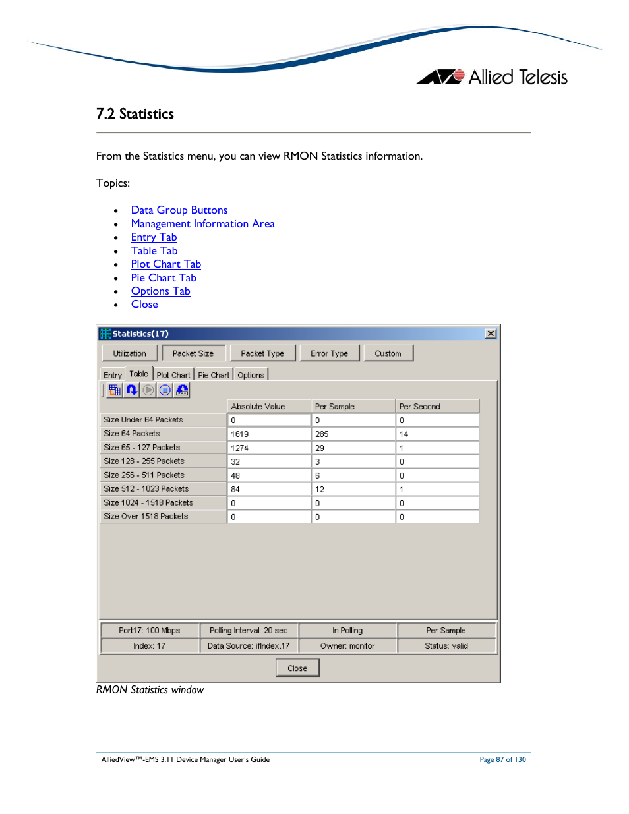The image size is (629, 814).
Task: Open the Plot Chart tab
Action: tap(173, 375)
